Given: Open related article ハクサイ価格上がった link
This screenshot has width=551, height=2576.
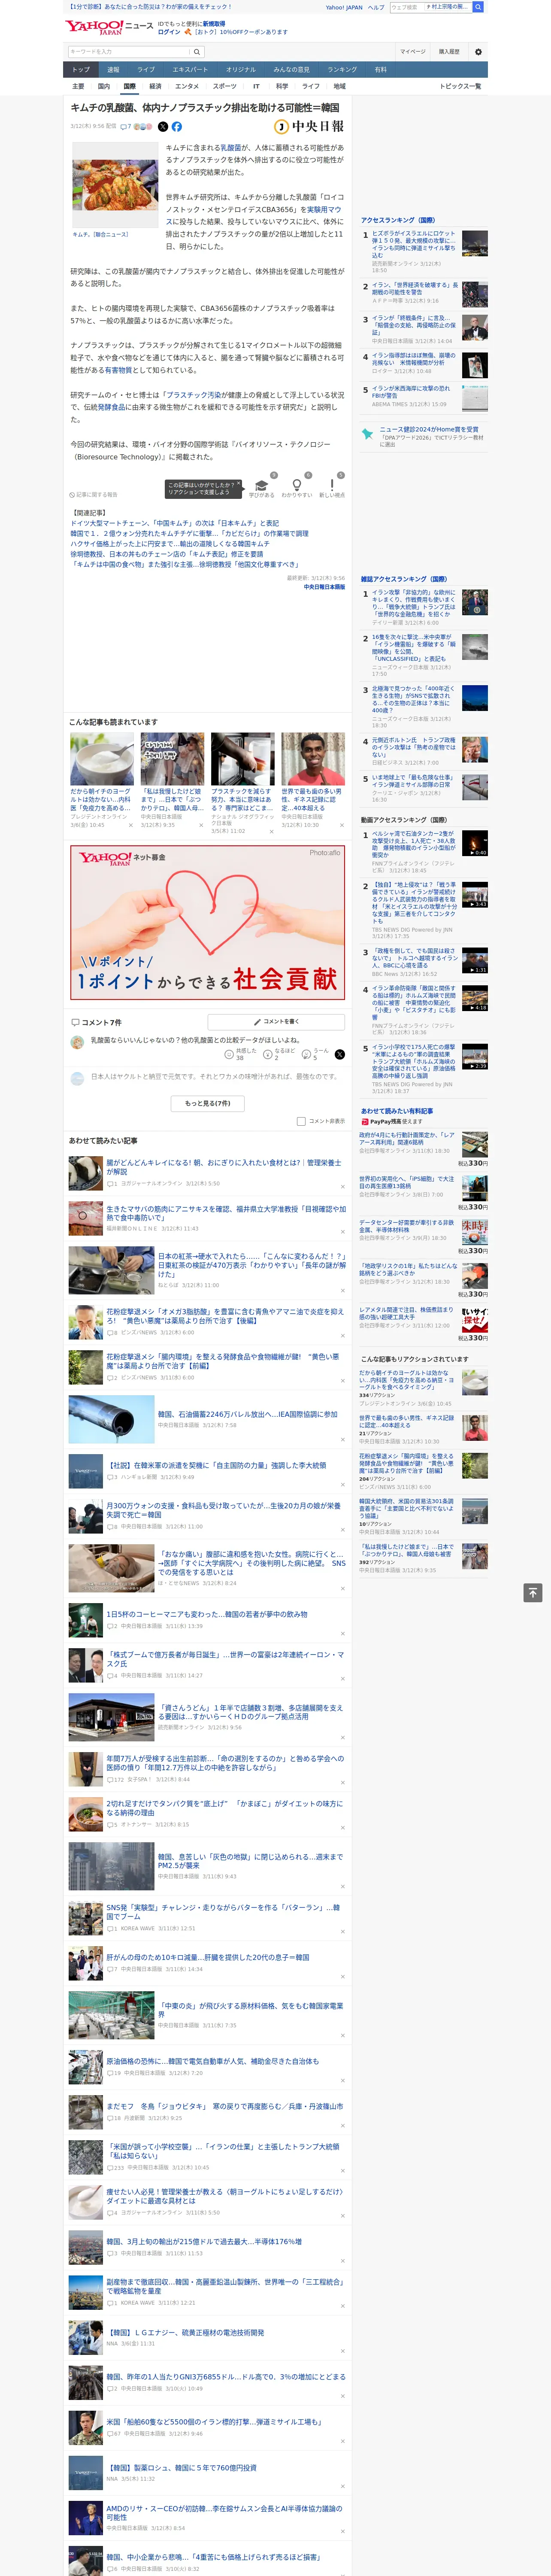Looking at the screenshot, I should point(170,544).
